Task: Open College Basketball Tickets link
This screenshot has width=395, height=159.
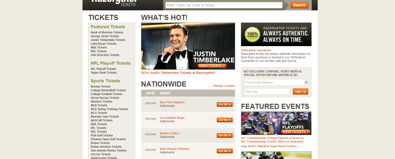Action: point(108,91)
